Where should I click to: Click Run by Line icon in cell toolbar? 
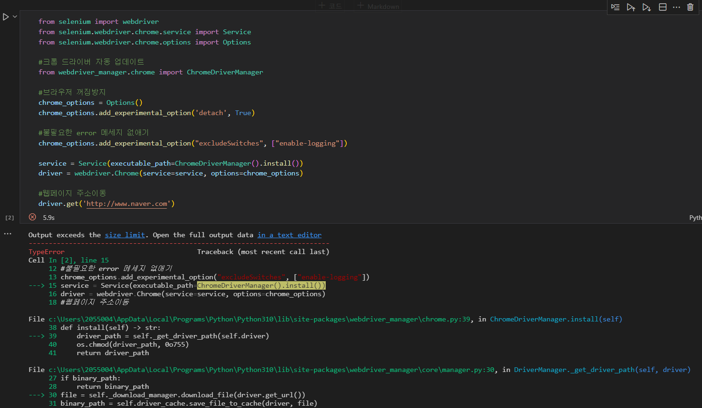615,7
